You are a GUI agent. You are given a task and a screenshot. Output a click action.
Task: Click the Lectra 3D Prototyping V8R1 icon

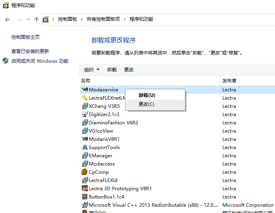pyautogui.click(x=85, y=188)
